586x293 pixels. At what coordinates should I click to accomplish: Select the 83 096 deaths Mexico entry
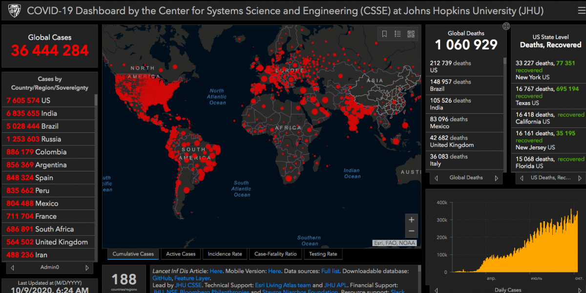tap(464, 123)
